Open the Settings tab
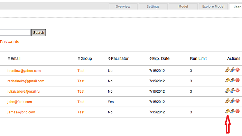Image resolution: width=242 pixels, height=136 pixels. [153, 7]
